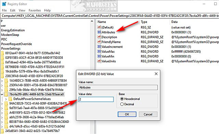Expand the DefaultPowerSchemeValues key

pos(6,99)
